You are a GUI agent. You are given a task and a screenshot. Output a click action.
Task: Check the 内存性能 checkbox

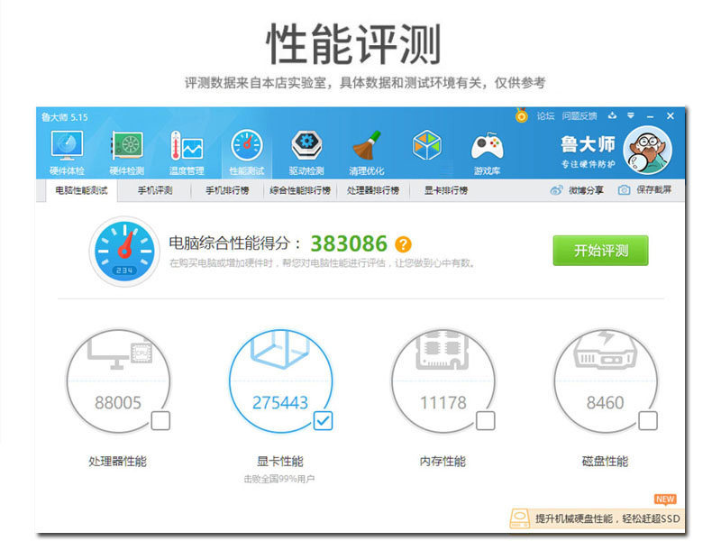click(485, 420)
